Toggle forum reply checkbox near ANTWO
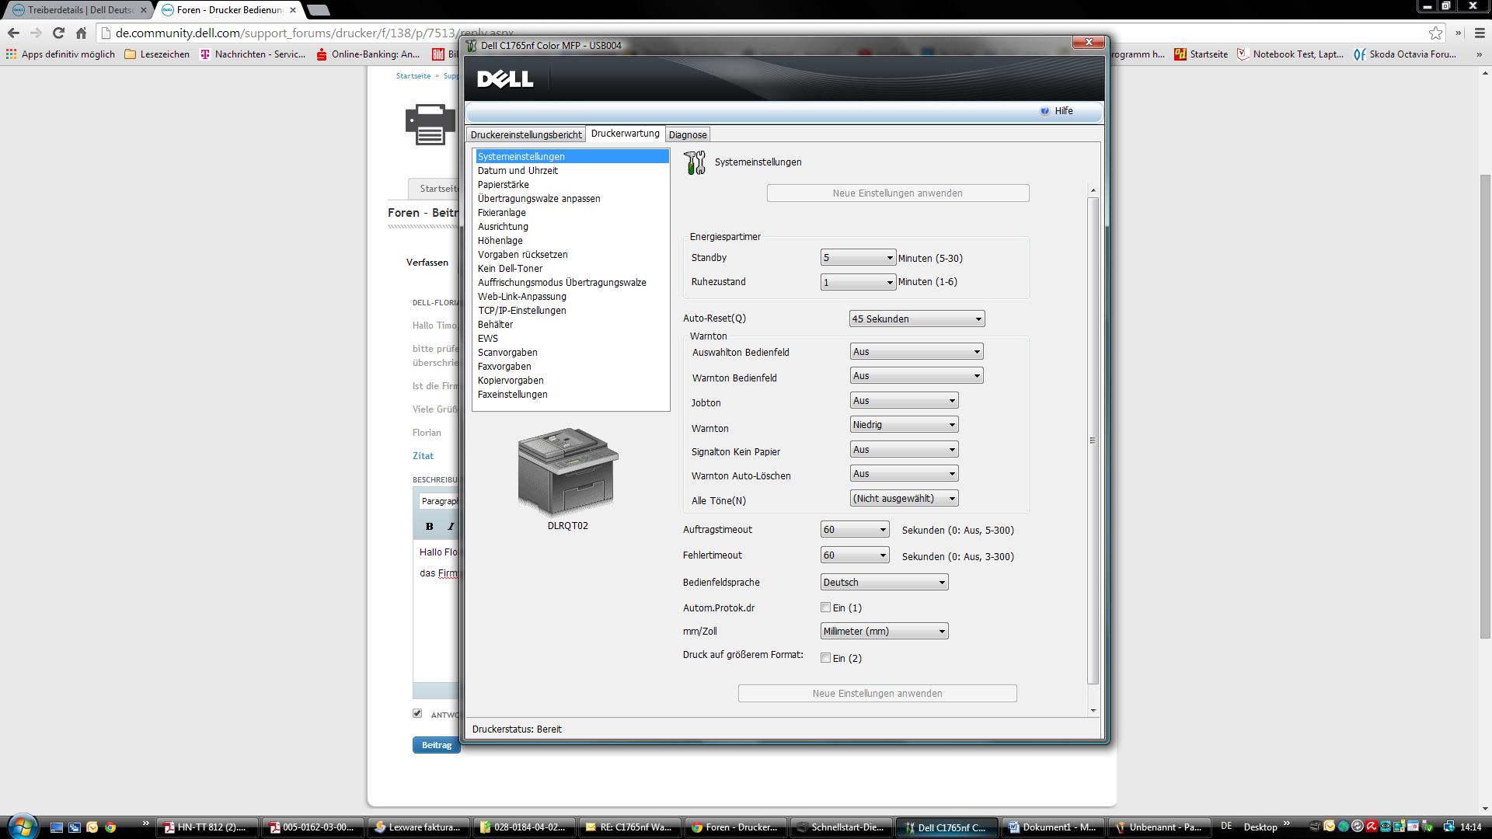1492x839 pixels. pos(417,713)
